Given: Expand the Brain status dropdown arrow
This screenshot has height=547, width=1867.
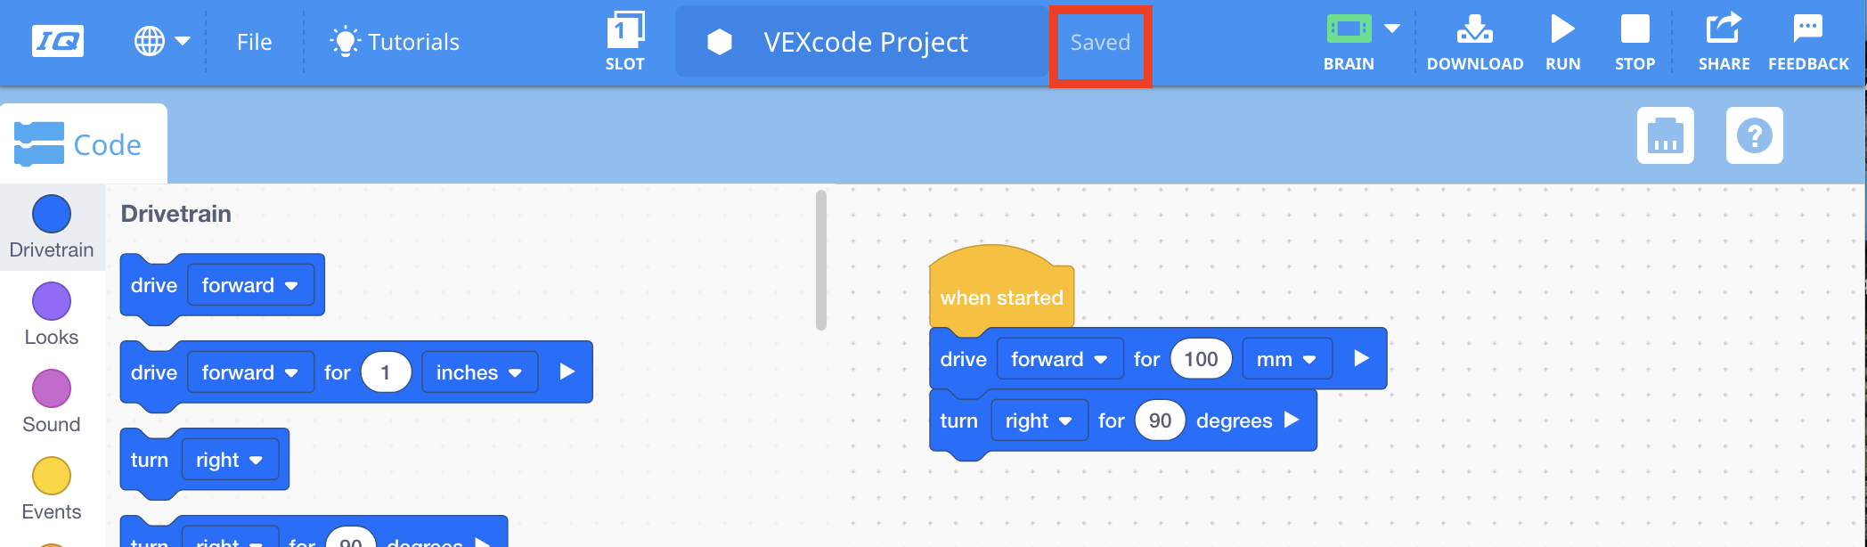Looking at the screenshot, I should tap(1392, 29).
